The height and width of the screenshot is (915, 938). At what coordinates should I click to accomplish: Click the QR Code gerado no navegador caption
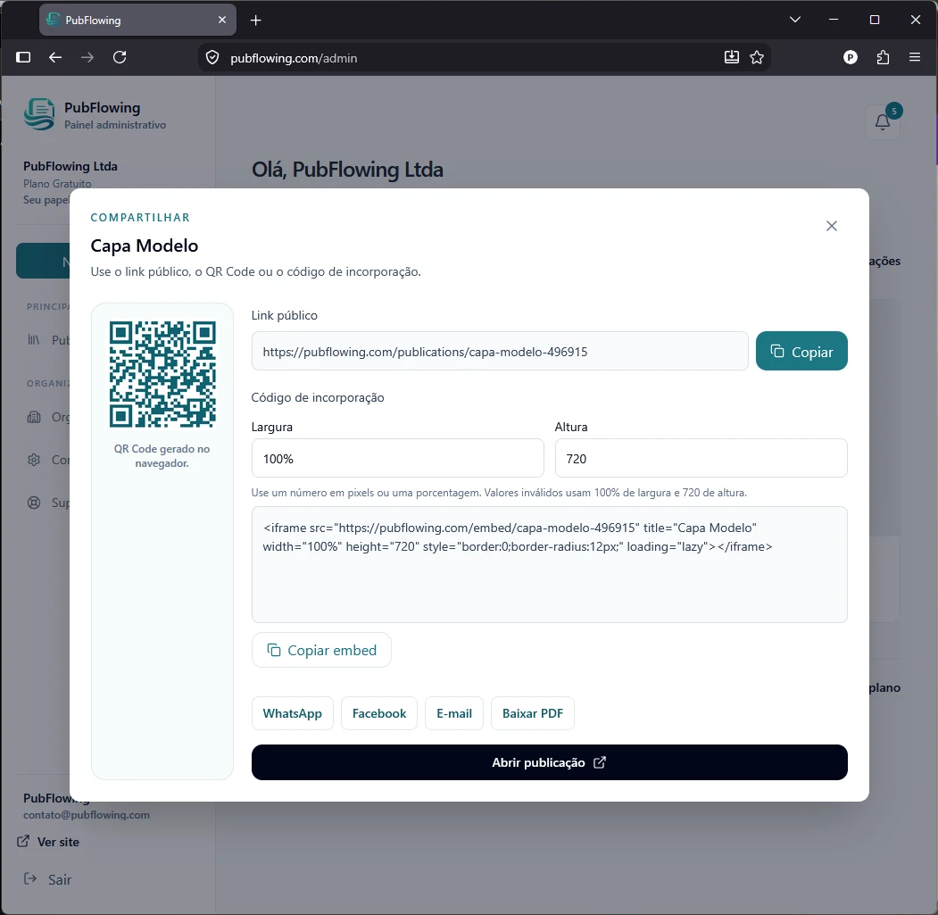tap(162, 455)
